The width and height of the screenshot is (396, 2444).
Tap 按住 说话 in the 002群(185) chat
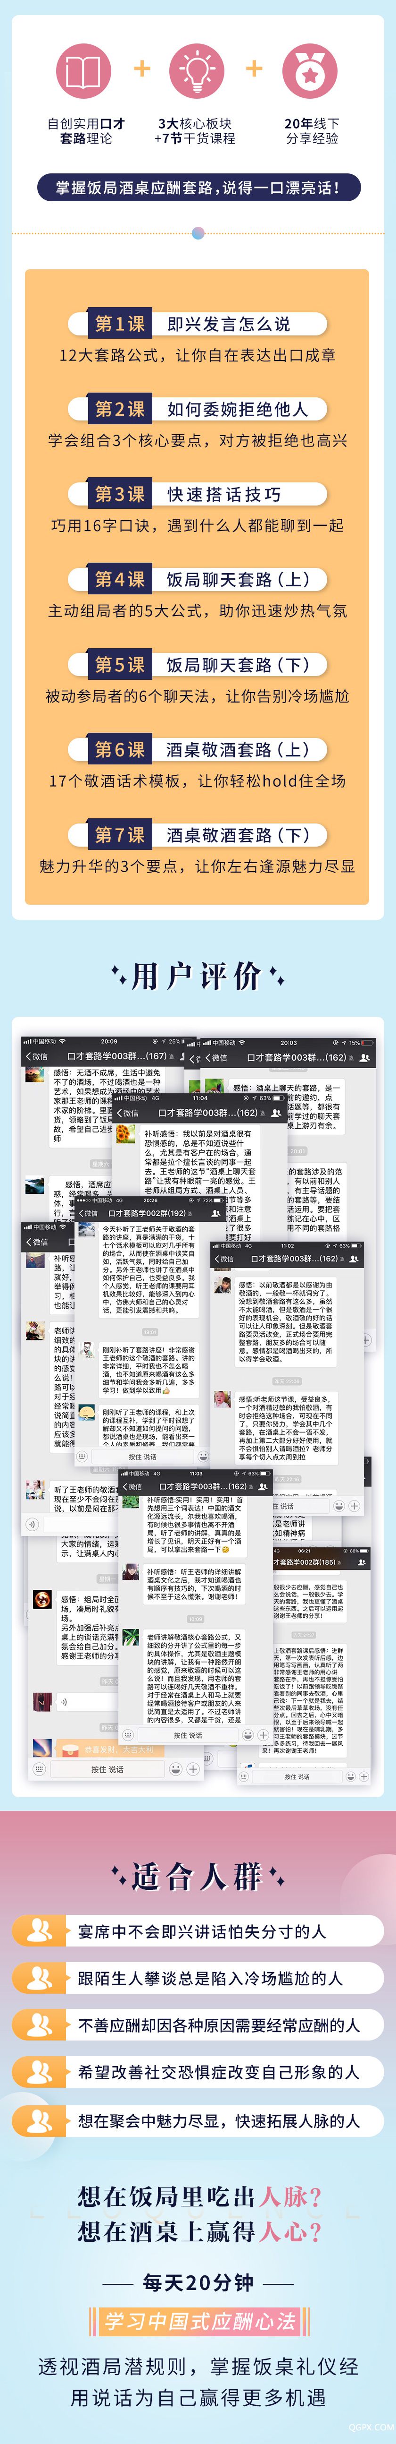tap(298, 1777)
